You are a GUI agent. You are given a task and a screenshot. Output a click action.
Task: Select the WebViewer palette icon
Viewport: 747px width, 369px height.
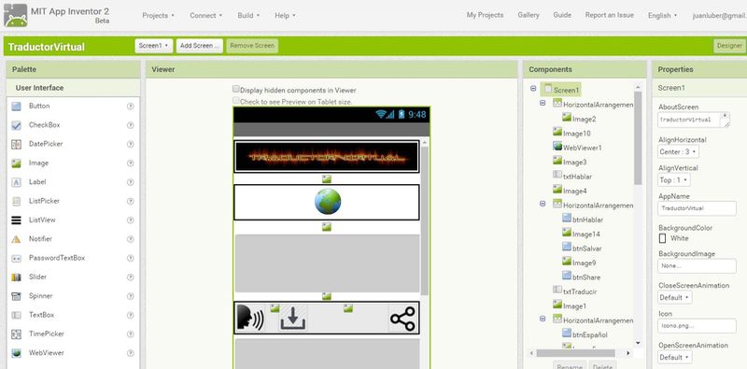[x=16, y=353]
